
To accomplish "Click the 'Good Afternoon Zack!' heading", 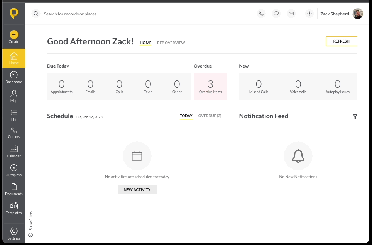I will [90, 41].
